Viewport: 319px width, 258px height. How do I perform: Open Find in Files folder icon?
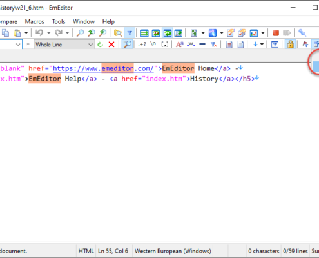pos(118,33)
